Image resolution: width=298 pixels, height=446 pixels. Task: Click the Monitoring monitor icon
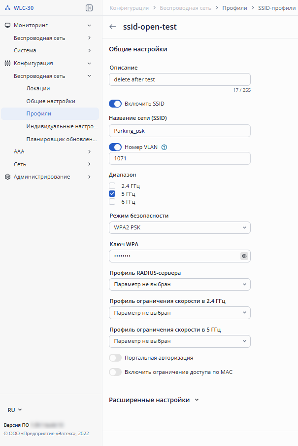[x=8, y=25]
